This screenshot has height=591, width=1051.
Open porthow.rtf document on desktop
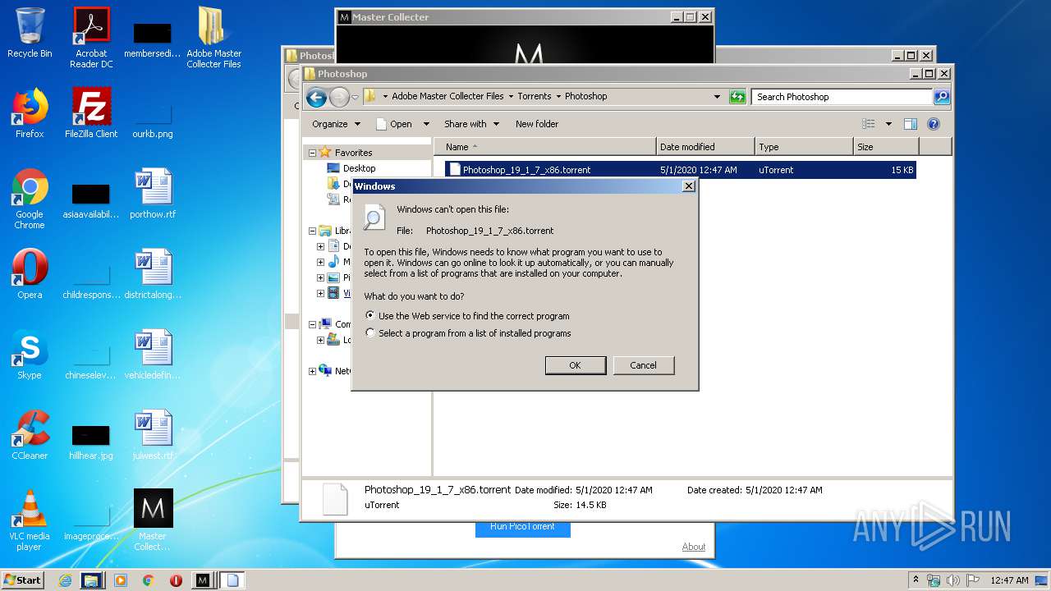point(153,194)
